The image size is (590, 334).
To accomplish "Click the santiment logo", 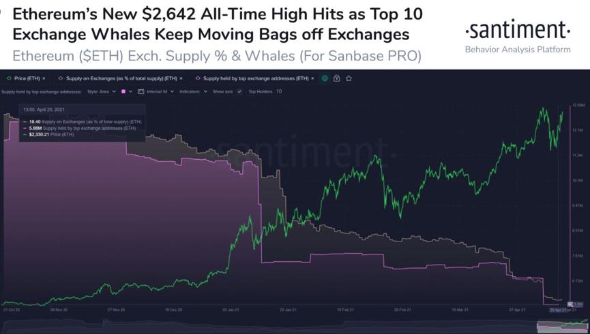I will coord(518,30).
